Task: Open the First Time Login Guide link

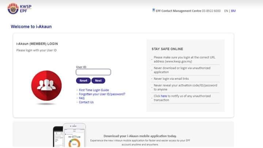Action: 94,90
